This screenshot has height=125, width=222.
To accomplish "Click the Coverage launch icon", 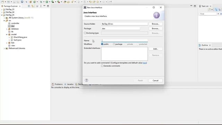I will (53, 2).
